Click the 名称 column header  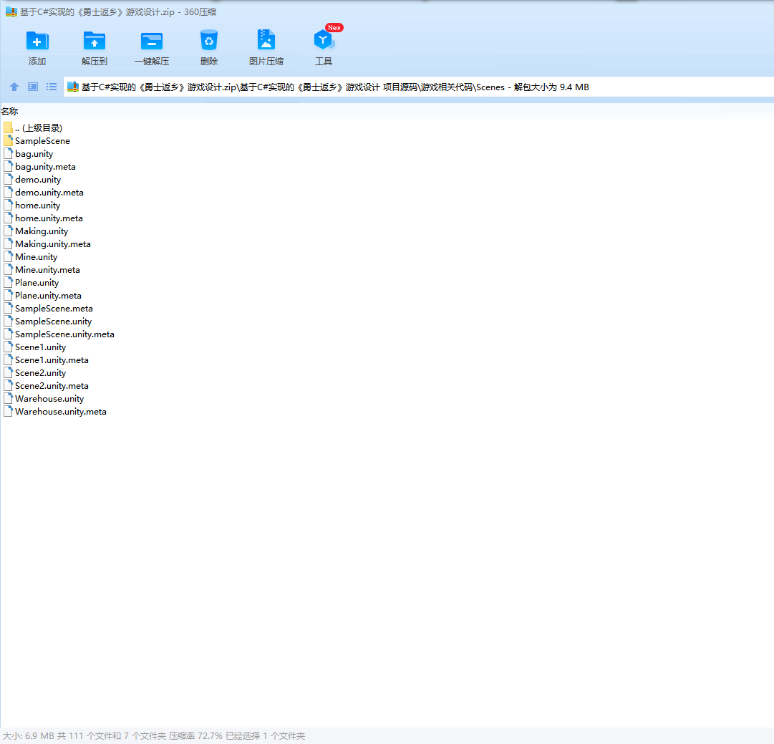(9, 112)
